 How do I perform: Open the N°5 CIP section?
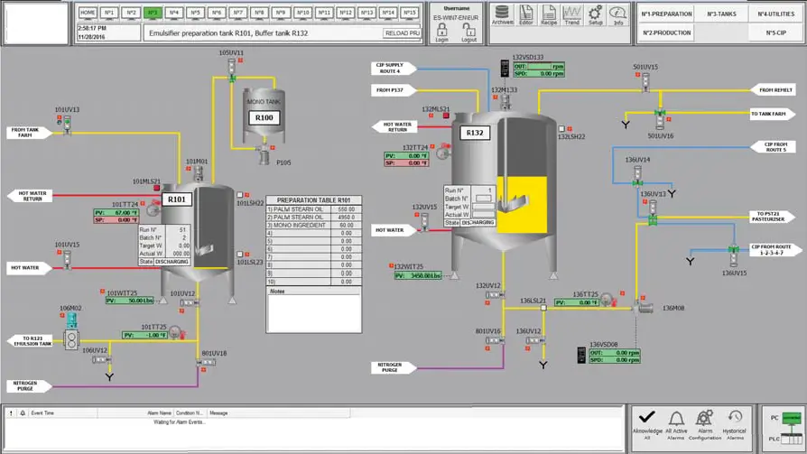(776, 32)
